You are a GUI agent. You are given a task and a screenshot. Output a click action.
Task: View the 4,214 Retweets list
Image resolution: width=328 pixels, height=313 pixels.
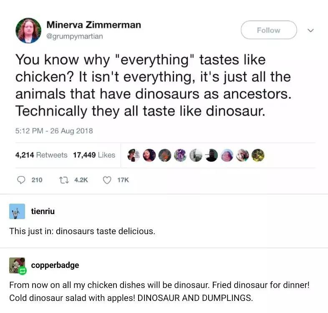point(41,155)
